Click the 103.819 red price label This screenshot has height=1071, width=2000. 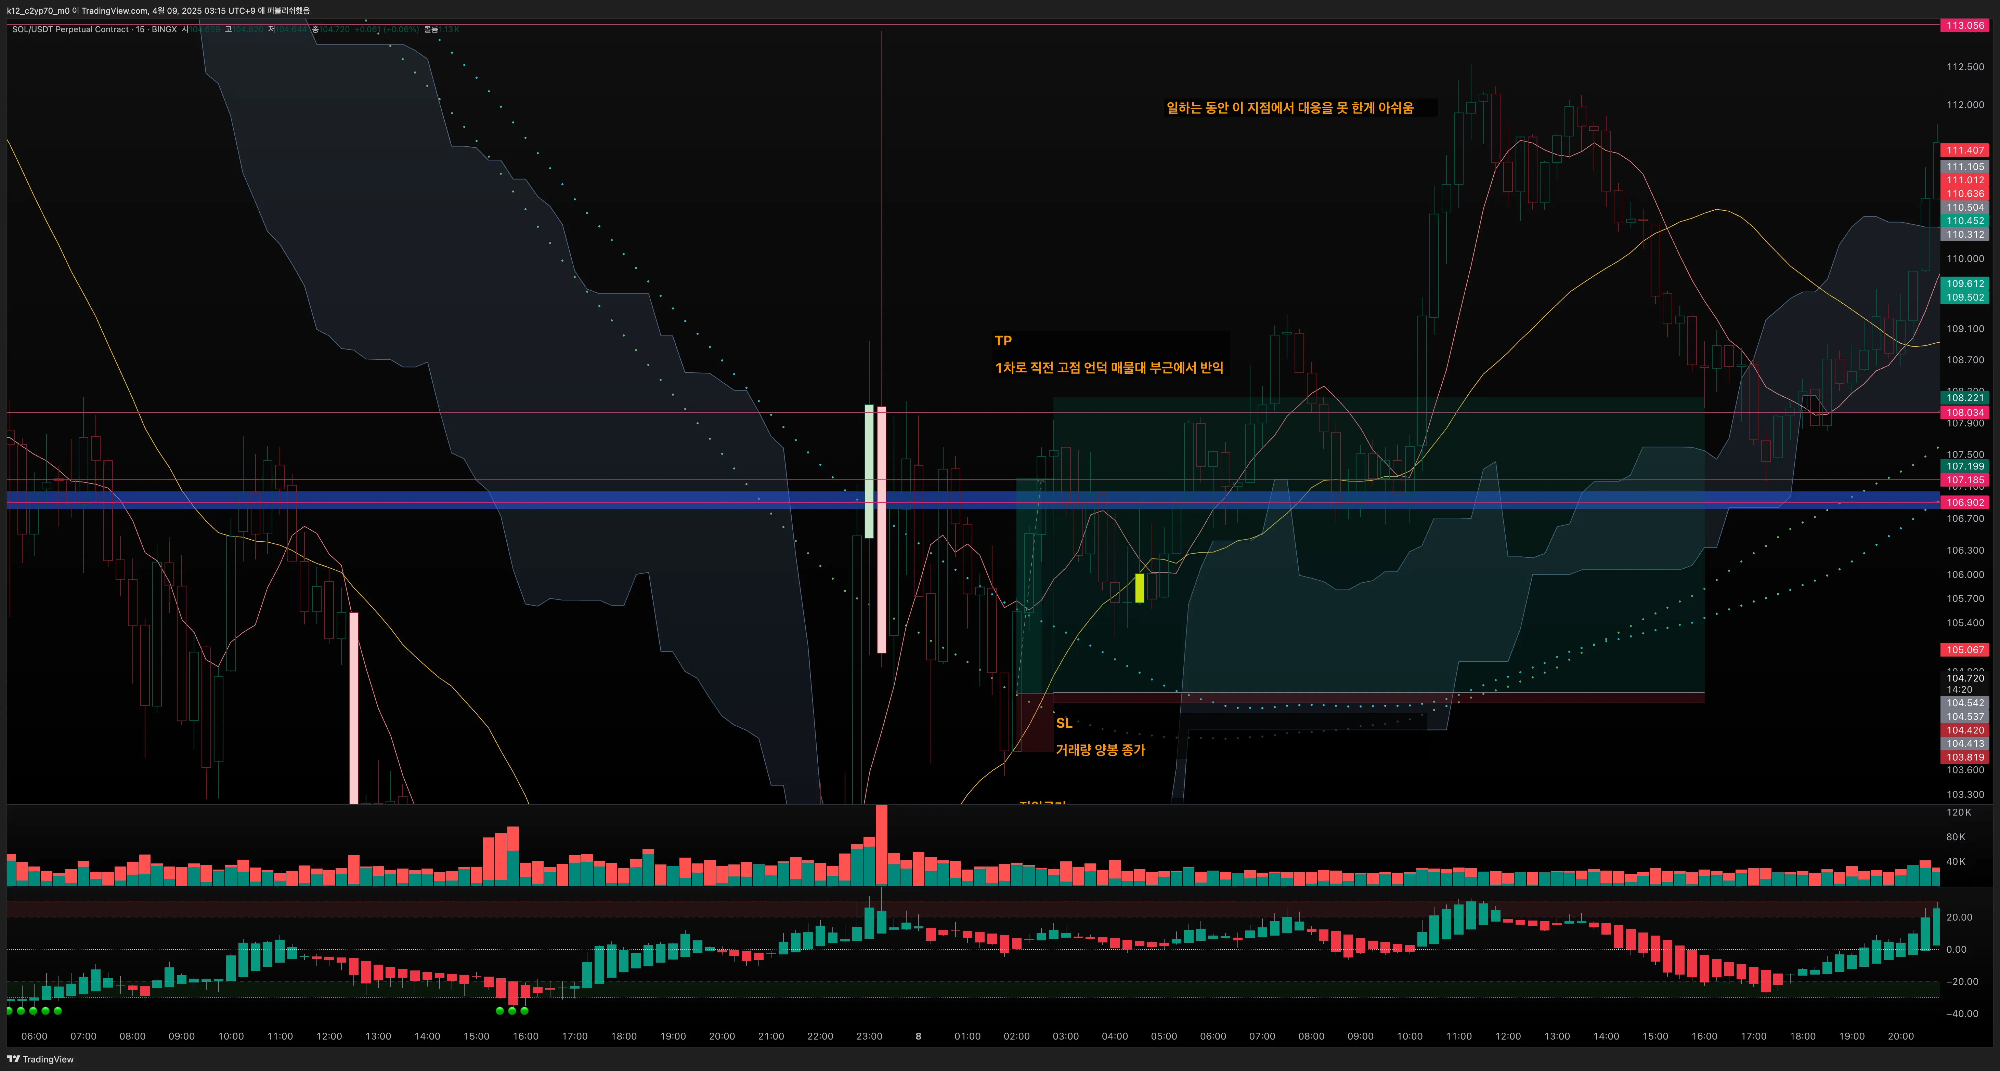(1965, 757)
